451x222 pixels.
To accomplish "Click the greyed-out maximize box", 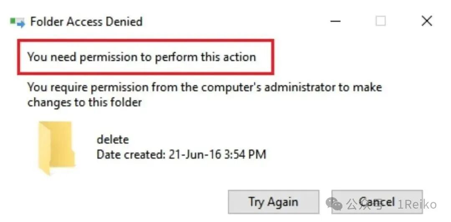I will click(x=380, y=21).
